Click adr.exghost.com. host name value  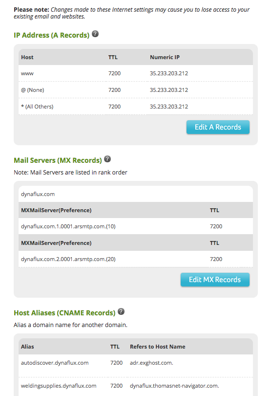pyautogui.click(x=152, y=363)
